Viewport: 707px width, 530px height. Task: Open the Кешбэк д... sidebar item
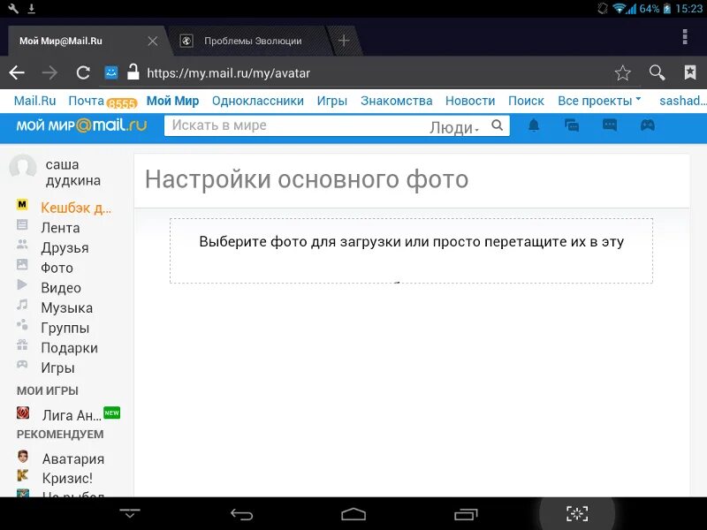[76, 208]
